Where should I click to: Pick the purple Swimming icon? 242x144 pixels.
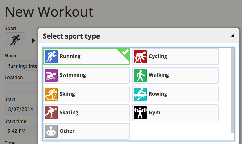[51, 75]
